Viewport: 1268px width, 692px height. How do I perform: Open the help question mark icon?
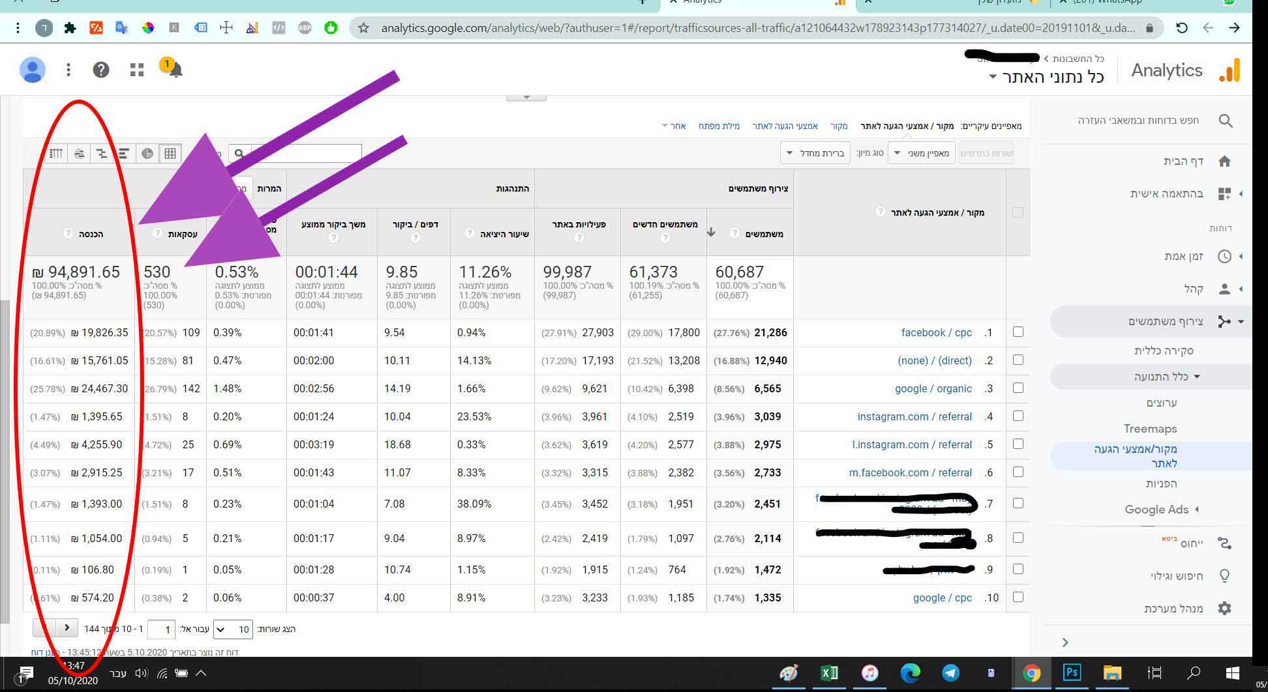tap(101, 70)
